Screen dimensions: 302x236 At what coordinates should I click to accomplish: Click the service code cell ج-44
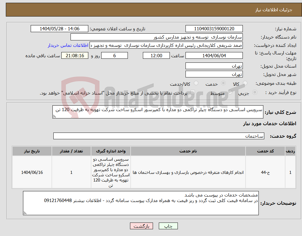pyautogui.click(x=265, y=172)
